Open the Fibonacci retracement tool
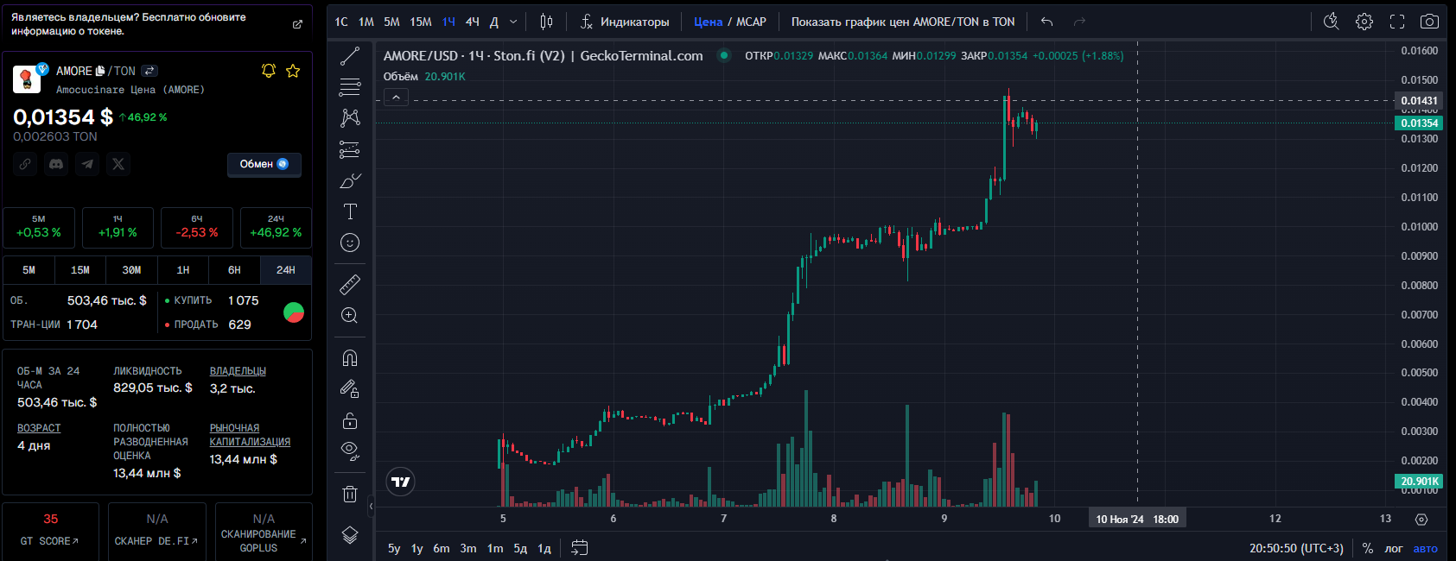 (350, 87)
